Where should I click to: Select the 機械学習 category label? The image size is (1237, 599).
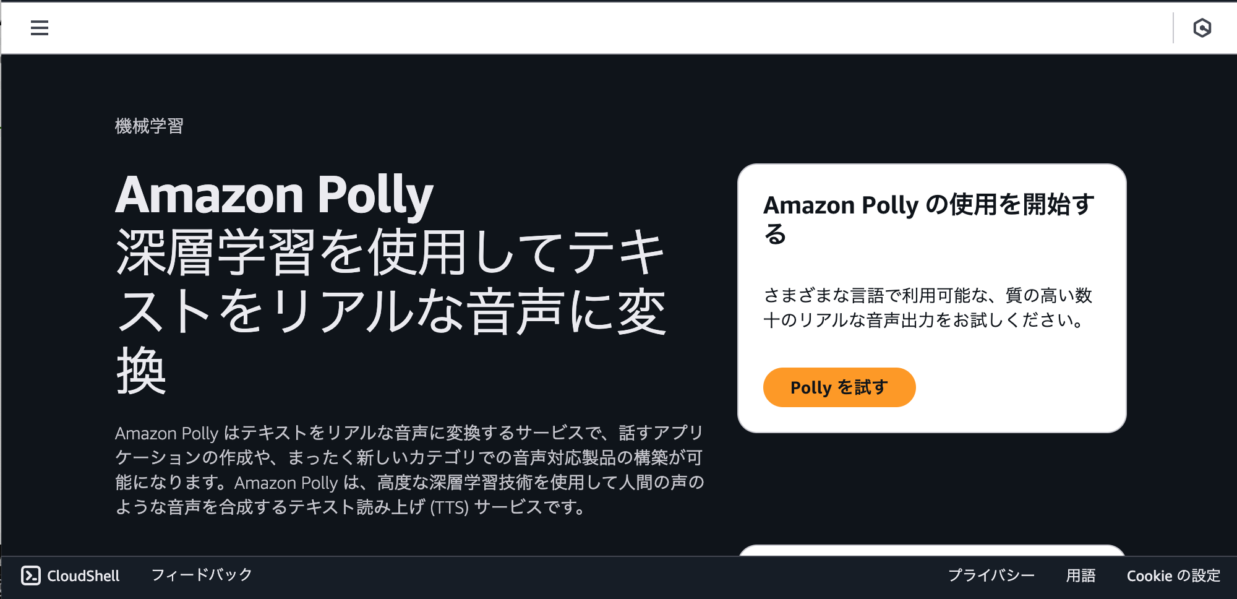pyautogui.click(x=150, y=126)
